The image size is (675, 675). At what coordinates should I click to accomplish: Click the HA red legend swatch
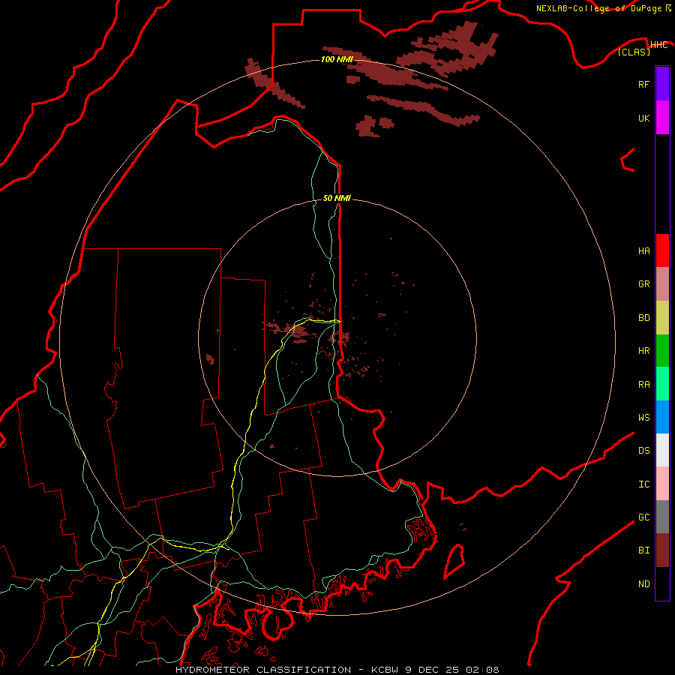[x=662, y=250]
